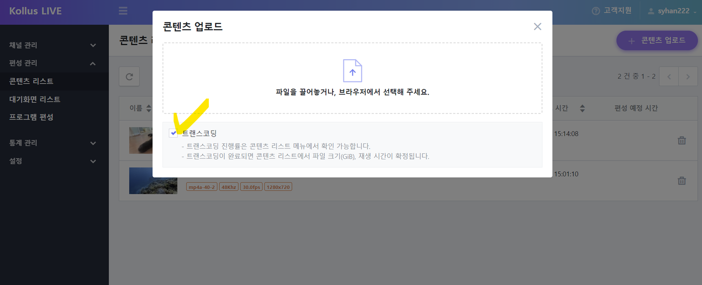The height and width of the screenshot is (285, 702).
Task: Open 프로그램 편성 sidebar item
Action: coord(31,117)
